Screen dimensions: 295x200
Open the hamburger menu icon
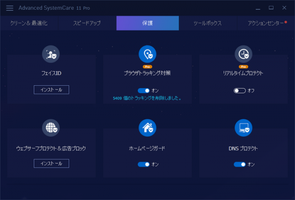(x=10, y=8)
